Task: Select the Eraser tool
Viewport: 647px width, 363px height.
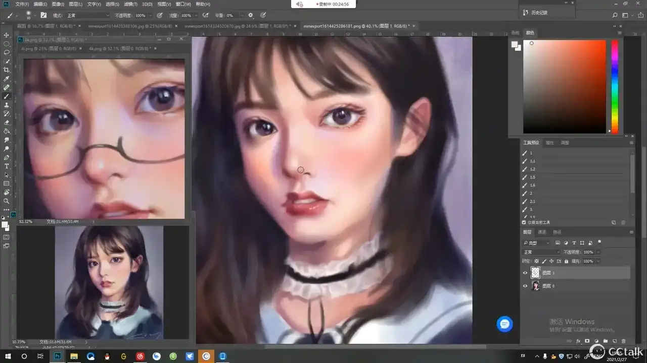Action: 7,123
